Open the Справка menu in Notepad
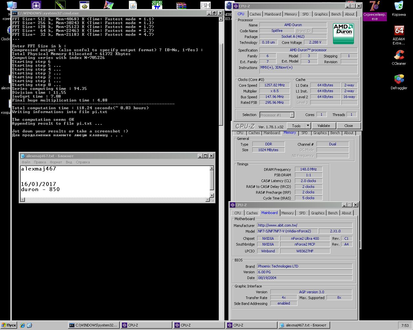The height and width of the screenshot is (330, 413). click(83, 162)
